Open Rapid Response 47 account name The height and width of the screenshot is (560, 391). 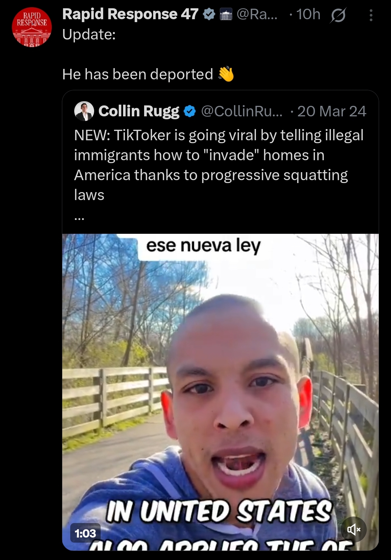pyautogui.click(x=130, y=14)
